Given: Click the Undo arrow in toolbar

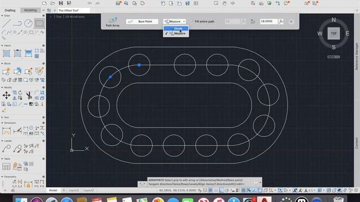Looking at the screenshot, I should coord(89,3).
